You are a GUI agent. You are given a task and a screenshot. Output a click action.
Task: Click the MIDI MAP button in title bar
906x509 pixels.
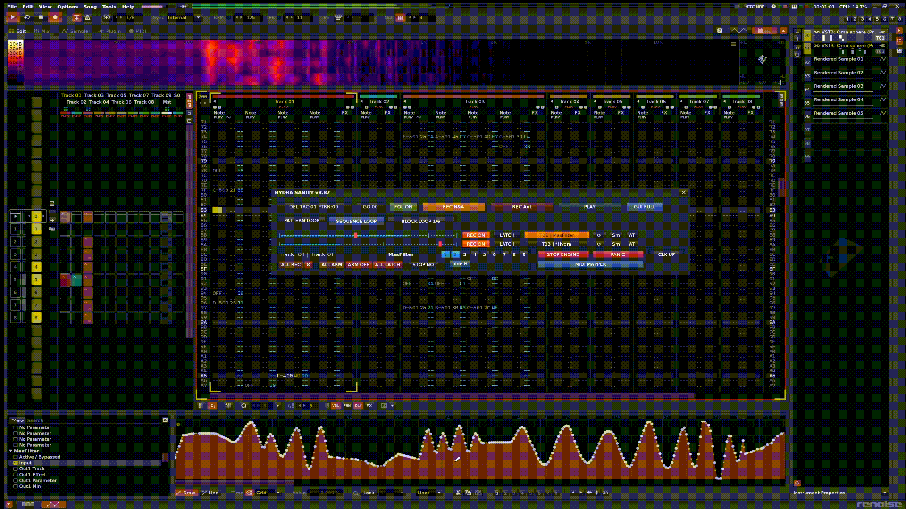pos(755,7)
